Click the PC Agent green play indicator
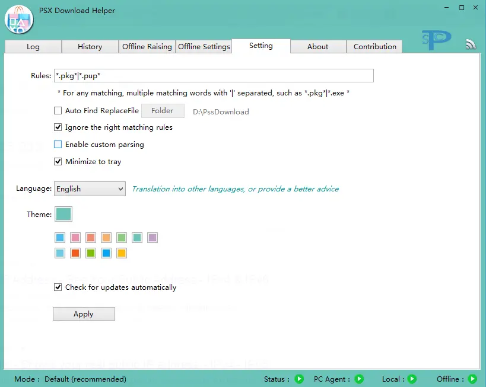Viewport: 486px width, 387px height. click(x=359, y=379)
